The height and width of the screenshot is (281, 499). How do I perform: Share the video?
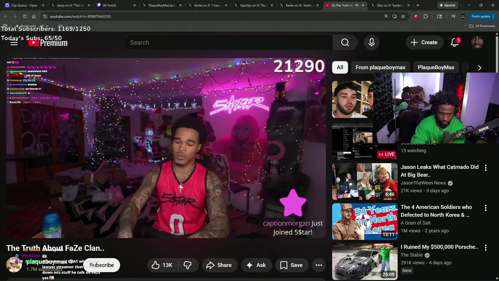219,265
